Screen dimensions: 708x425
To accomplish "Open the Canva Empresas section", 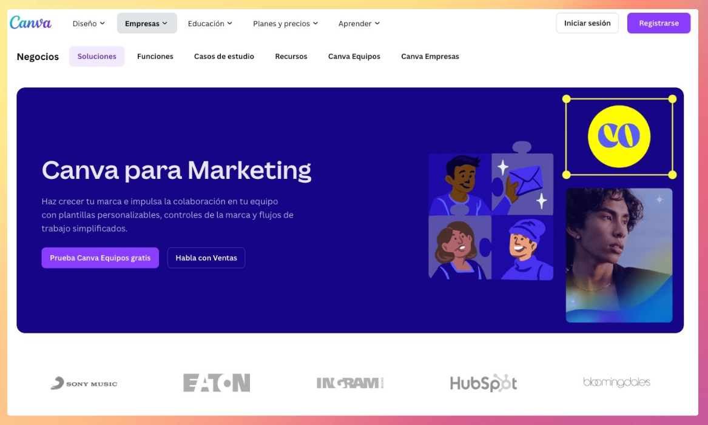I will pos(430,56).
